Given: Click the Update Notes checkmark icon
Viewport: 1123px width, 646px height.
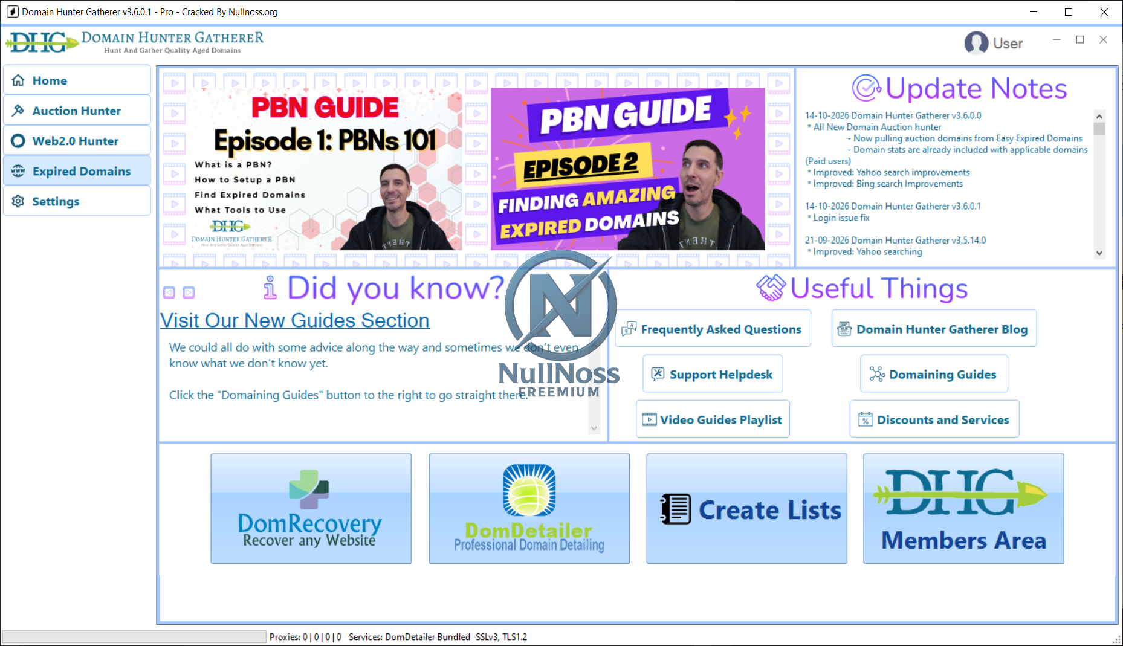Looking at the screenshot, I should point(866,88).
